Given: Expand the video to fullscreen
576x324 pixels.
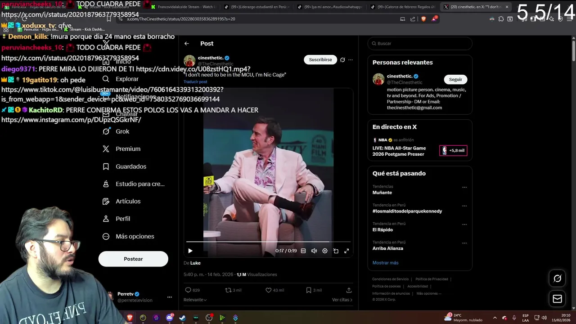Looking at the screenshot, I should pyautogui.click(x=346, y=251).
